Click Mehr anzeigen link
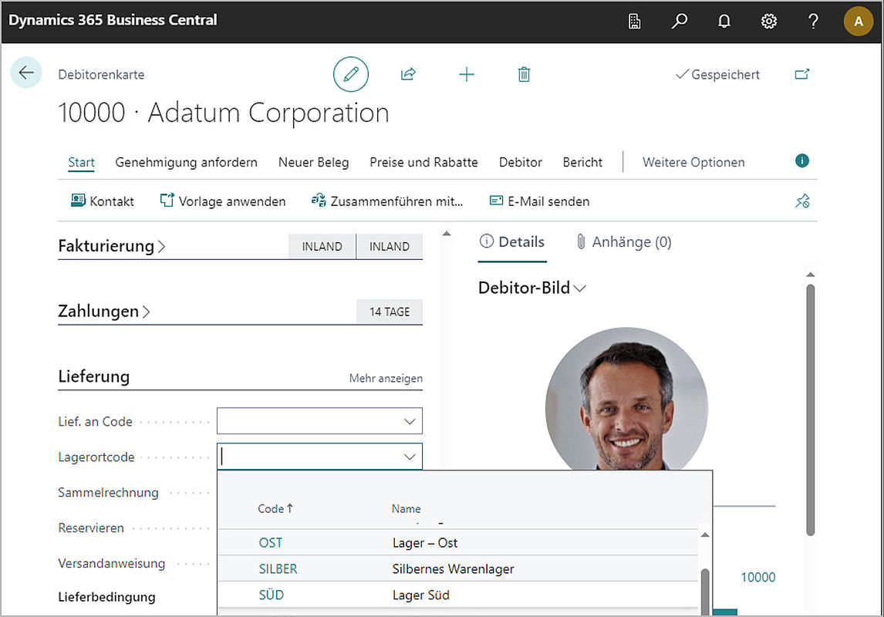This screenshot has width=884, height=617. [386, 378]
